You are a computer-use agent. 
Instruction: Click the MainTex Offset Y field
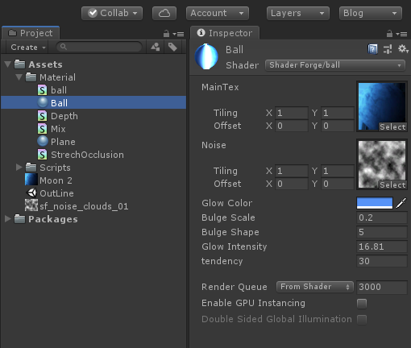click(338, 126)
